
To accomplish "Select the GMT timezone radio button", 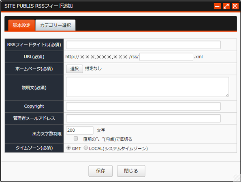I will 68,148.
